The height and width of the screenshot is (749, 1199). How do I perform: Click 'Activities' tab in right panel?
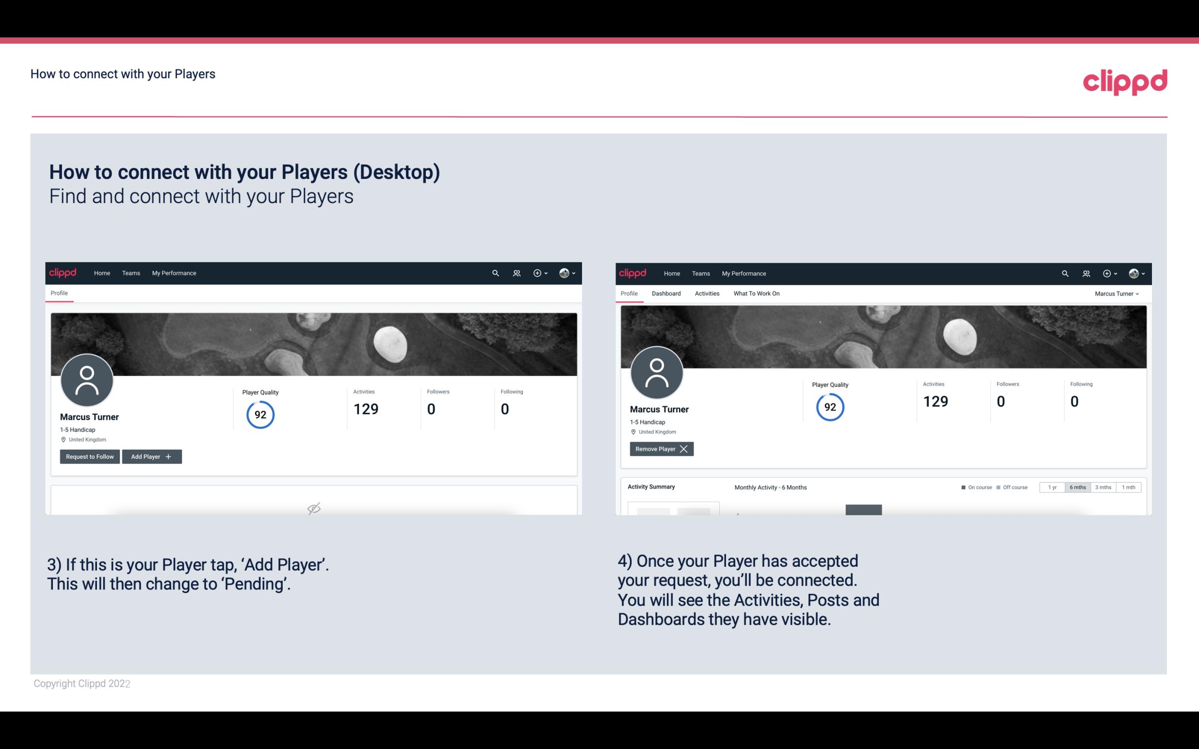(706, 293)
